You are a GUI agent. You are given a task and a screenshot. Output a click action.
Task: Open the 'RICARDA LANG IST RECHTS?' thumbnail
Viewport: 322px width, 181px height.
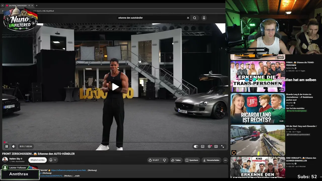258,108
